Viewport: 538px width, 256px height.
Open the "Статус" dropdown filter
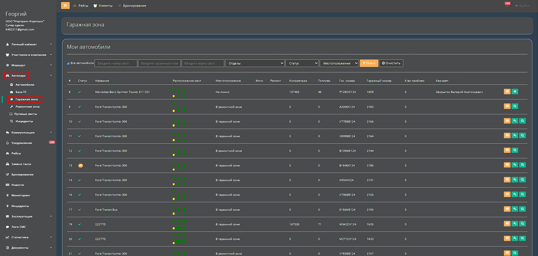[x=302, y=63]
